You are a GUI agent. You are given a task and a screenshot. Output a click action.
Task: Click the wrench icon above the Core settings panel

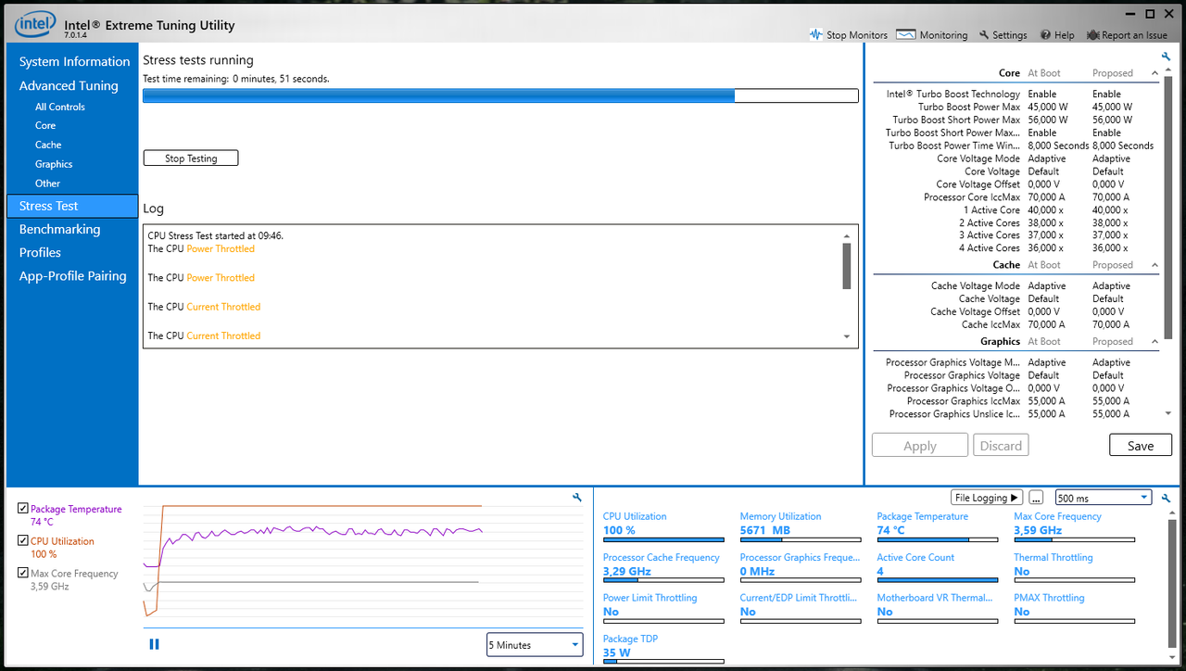(x=1167, y=57)
